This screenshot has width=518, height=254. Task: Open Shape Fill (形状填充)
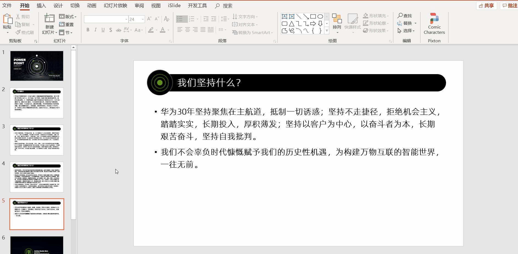point(376,16)
